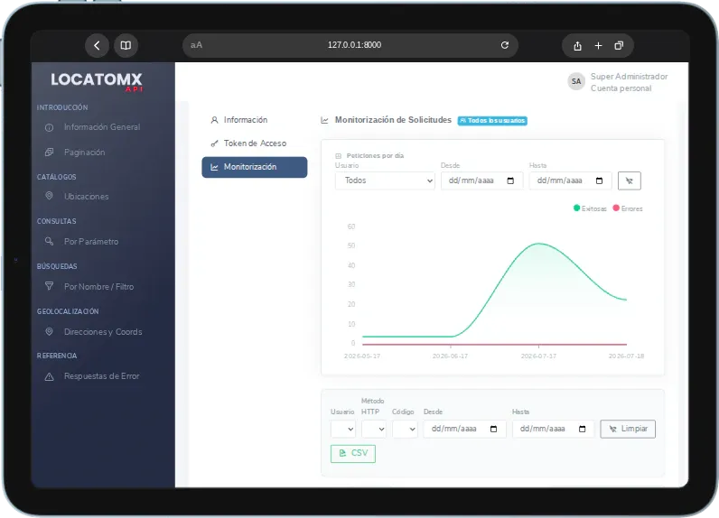The image size is (719, 518).
Task: Expand the Usuario dropdown in table filters
Action: point(343,430)
